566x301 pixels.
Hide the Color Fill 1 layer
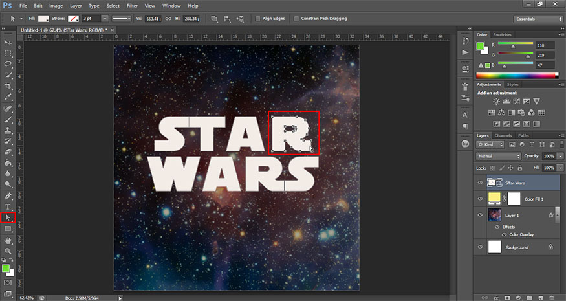coord(480,199)
